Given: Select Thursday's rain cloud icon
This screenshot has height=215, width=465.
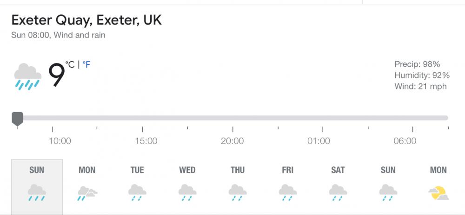Looking at the screenshot, I should [238, 193].
